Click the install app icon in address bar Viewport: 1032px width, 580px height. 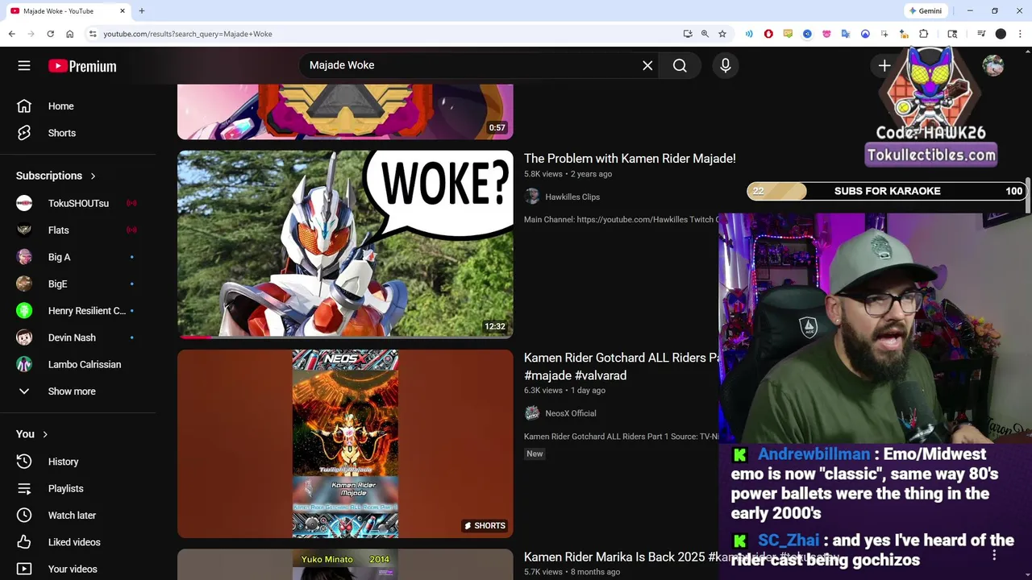point(687,34)
